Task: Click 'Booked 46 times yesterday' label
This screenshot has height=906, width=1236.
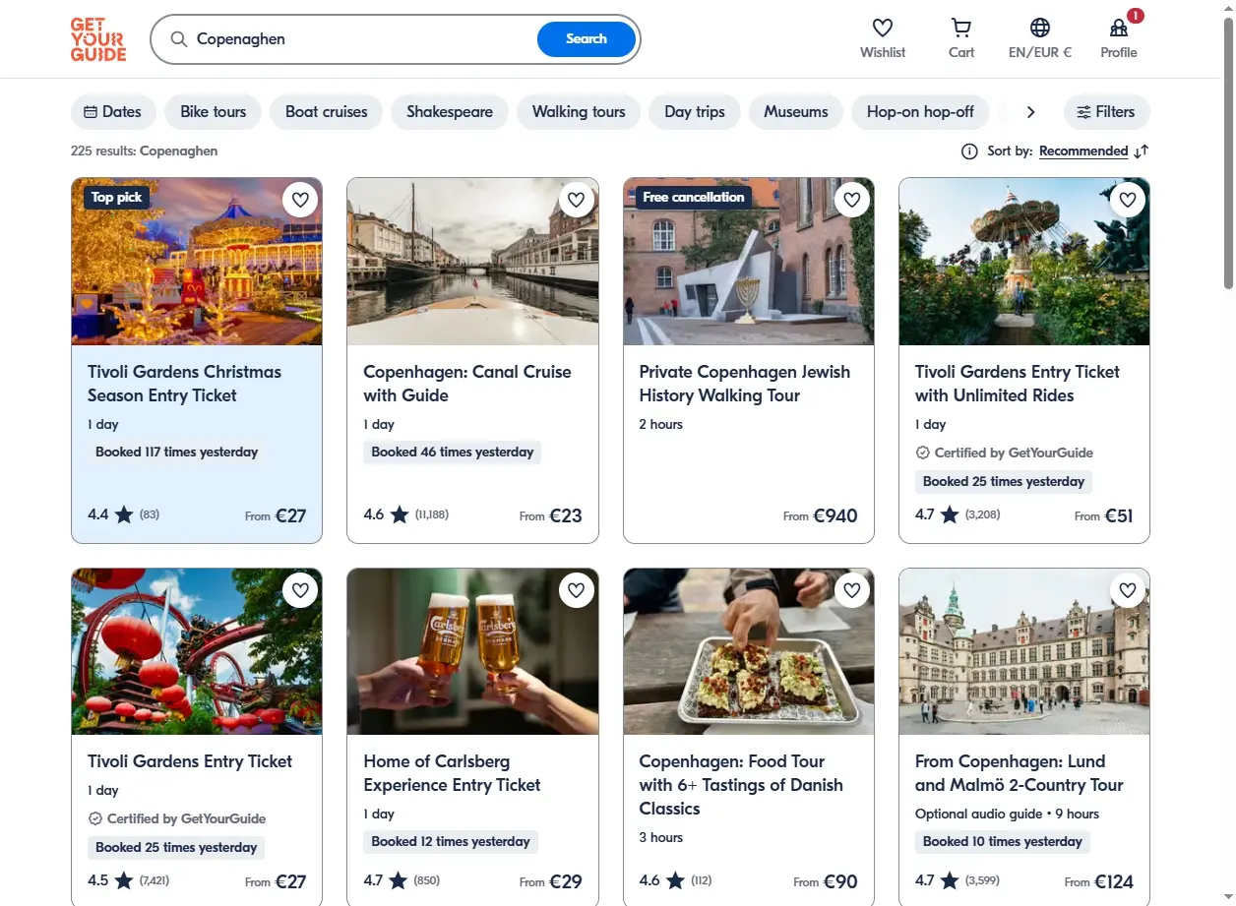Action: click(453, 453)
